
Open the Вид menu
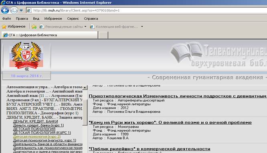point(36,19)
